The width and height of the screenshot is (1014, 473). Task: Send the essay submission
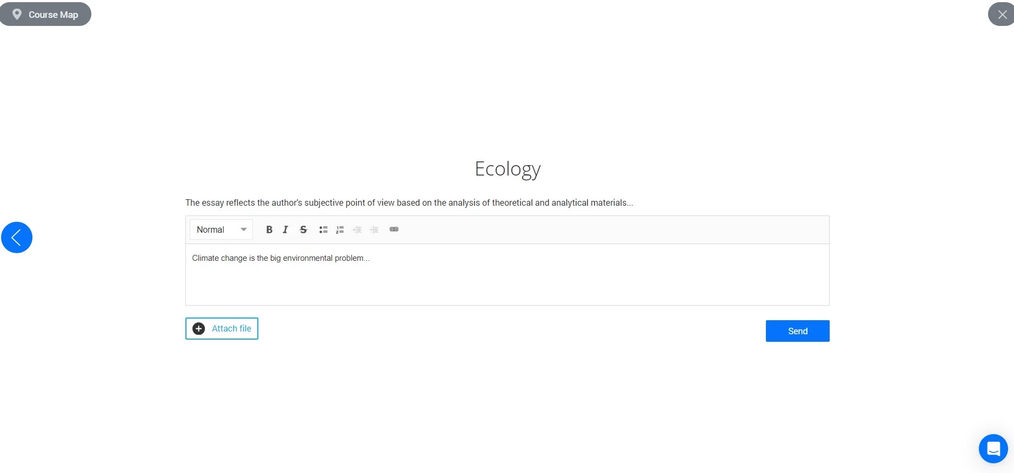click(x=797, y=331)
